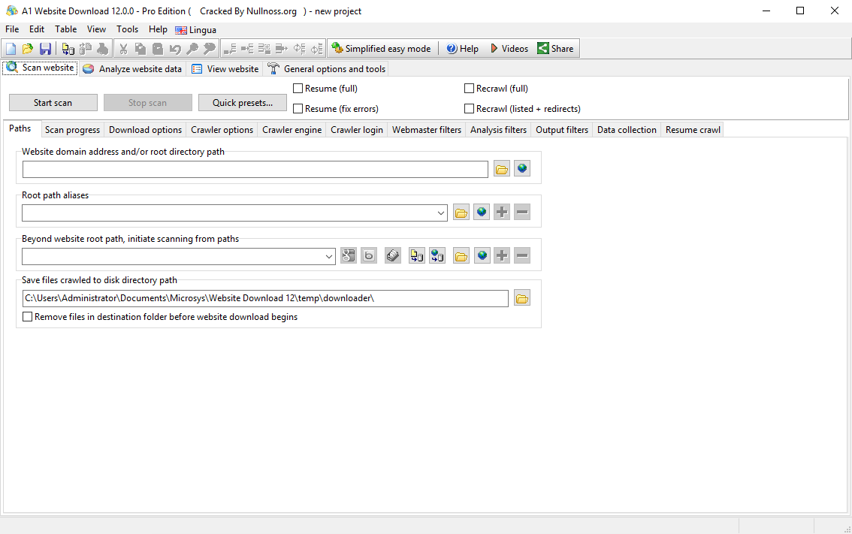Select the Crawler login tab
The image size is (852, 534).
(x=357, y=130)
